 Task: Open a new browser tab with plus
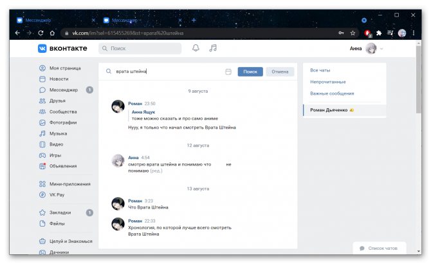(x=194, y=20)
